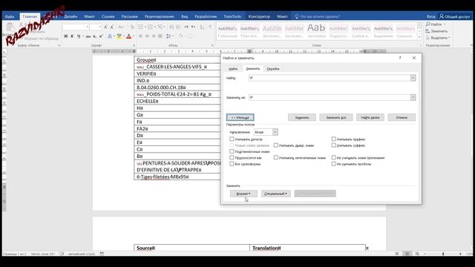Open Выделить dropdown in ribbon
Viewport: 475px width, 267px height.
437,38
